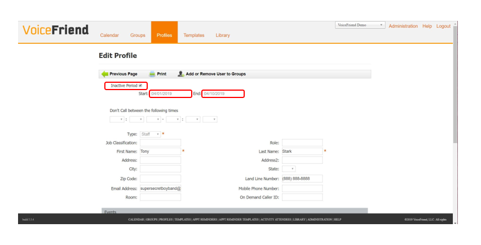481x245 pixels.
Task: Go to the Groups tab
Action: (x=138, y=35)
